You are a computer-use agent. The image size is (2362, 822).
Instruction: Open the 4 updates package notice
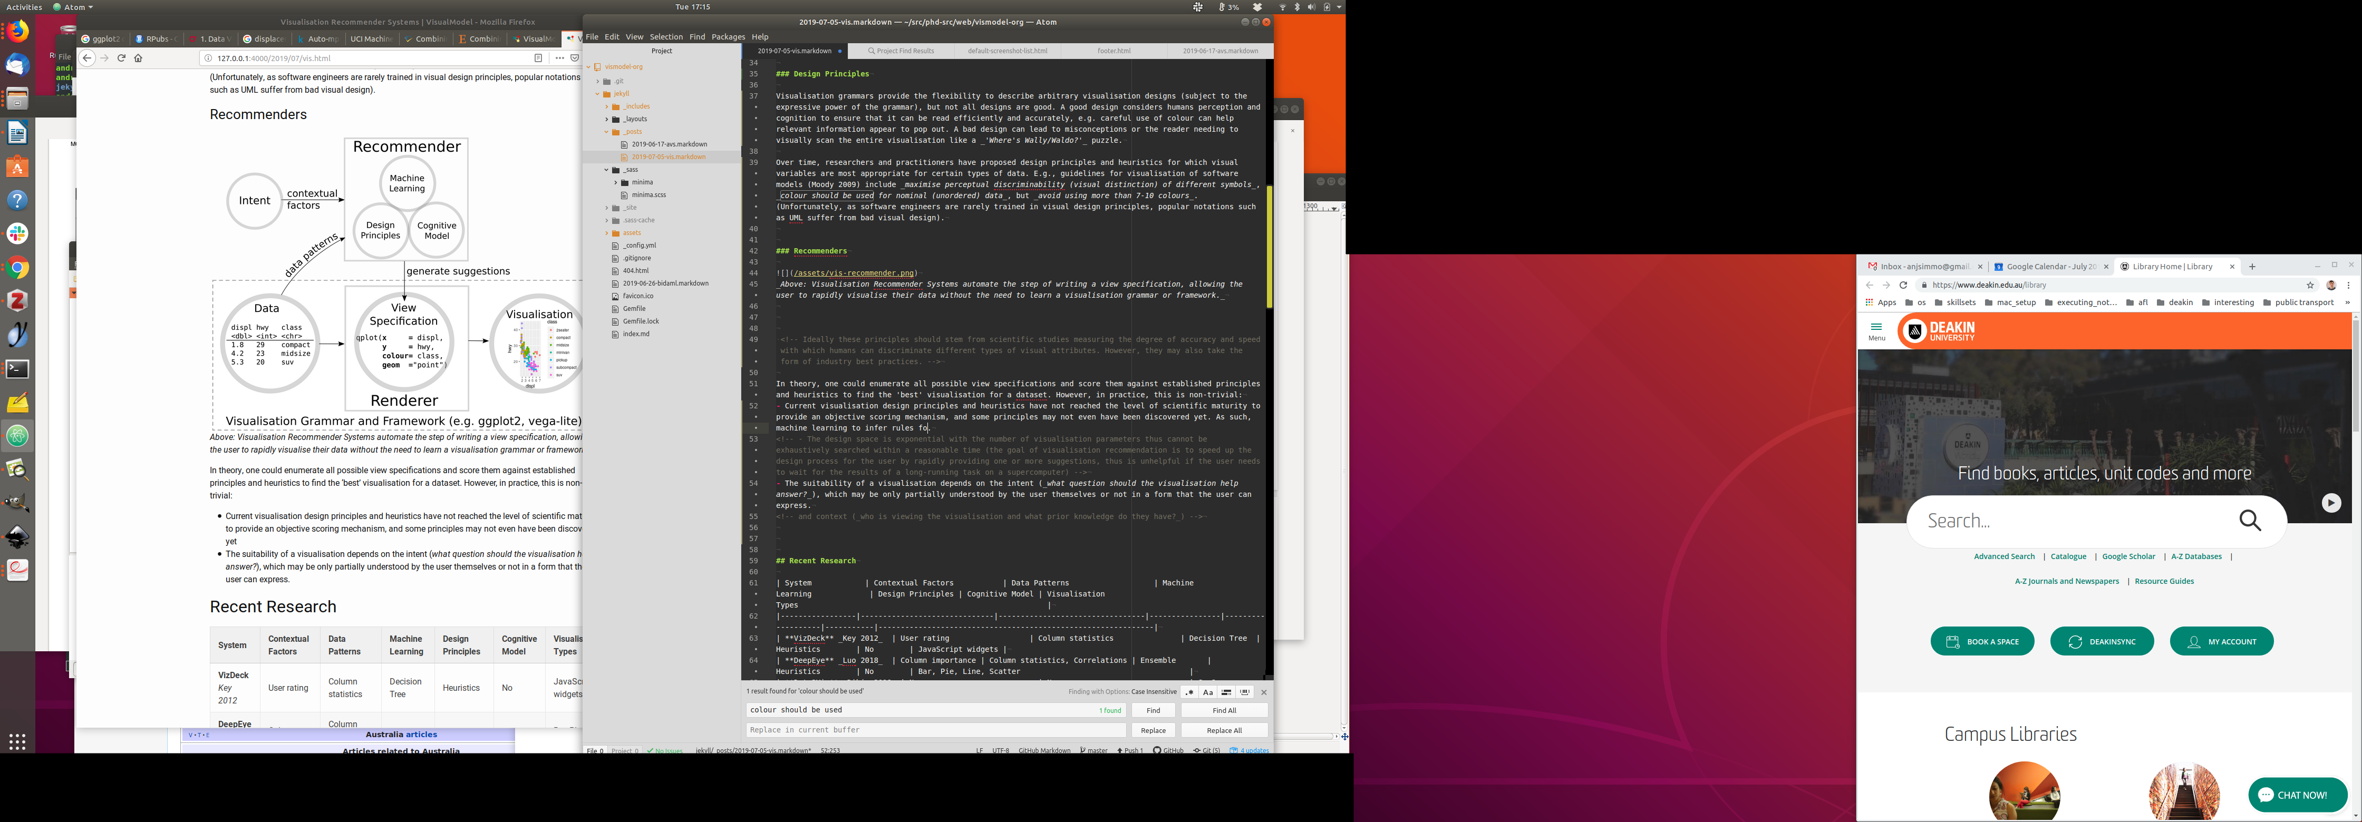point(1250,750)
